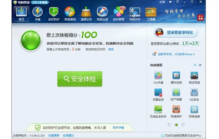Launch 硬件检测 hardware detection

pos(176,78)
